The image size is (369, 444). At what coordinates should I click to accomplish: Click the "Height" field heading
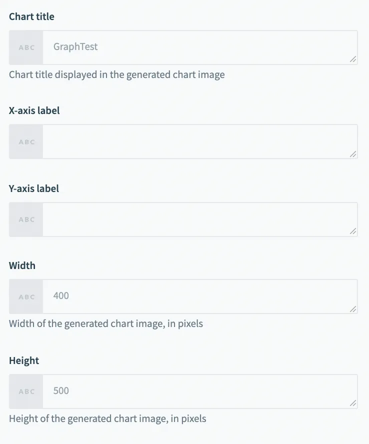point(24,360)
